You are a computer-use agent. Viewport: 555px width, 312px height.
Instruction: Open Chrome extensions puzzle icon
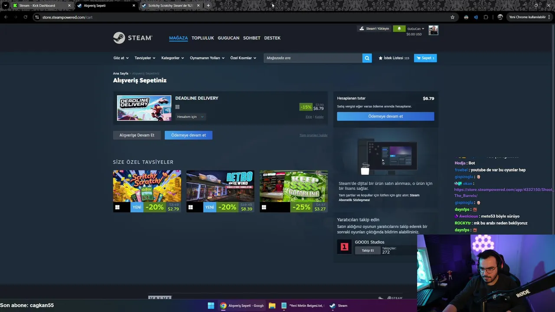point(486,17)
